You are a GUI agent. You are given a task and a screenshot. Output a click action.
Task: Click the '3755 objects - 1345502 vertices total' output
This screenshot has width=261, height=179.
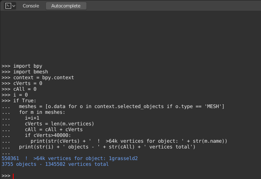pyautogui.click(x=55, y=164)
